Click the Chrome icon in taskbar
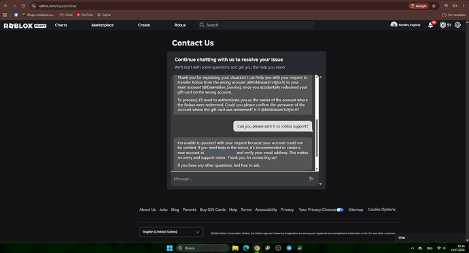Image resolution: width=469 pixels, height=253 pixels. [x=257, y=248]
